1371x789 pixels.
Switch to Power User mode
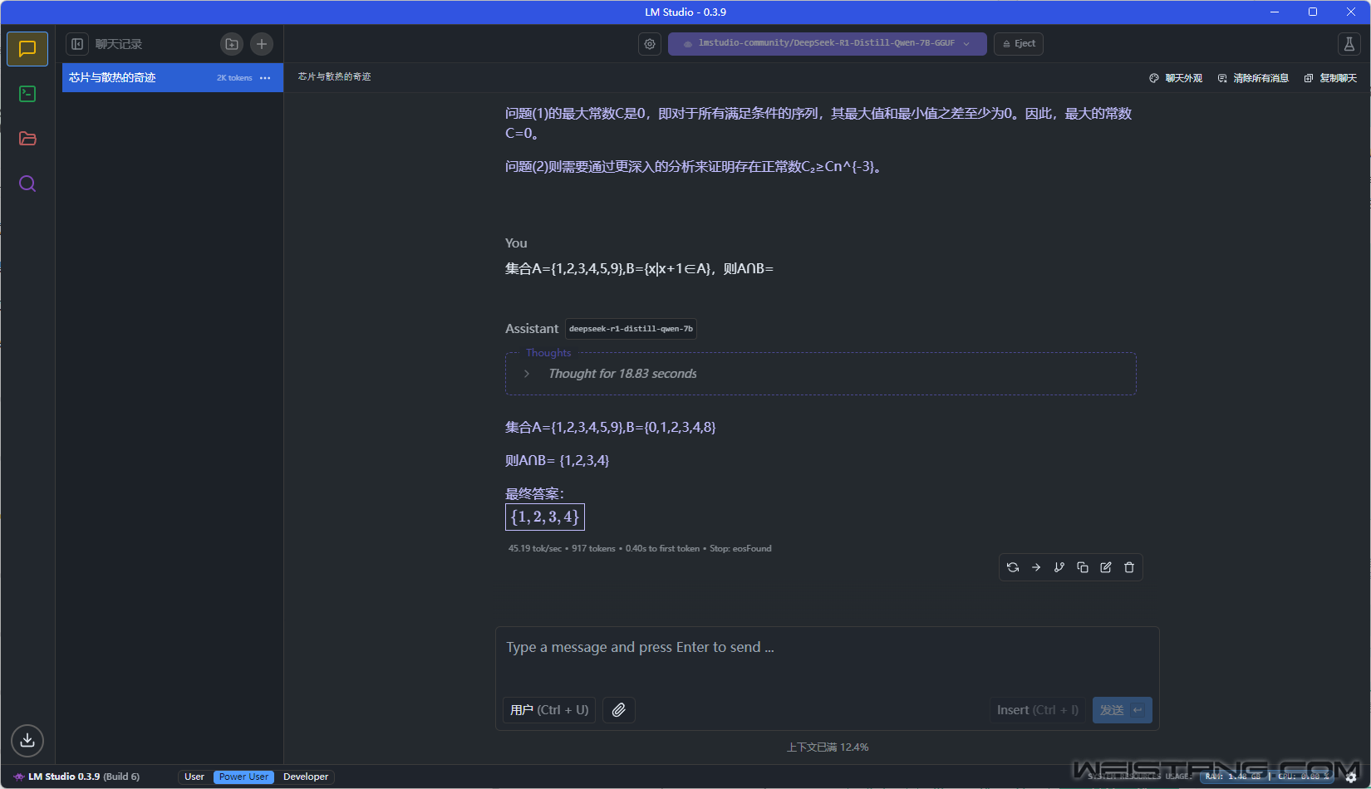point(243,777)
